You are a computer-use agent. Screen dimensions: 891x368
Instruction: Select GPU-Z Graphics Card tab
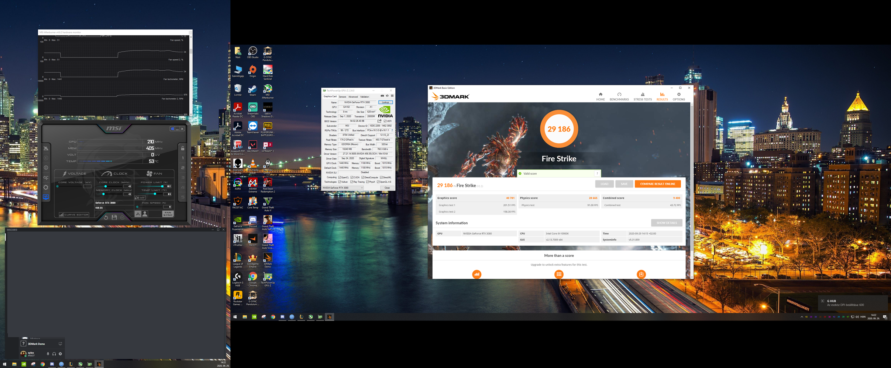click(x=330, y=97)
